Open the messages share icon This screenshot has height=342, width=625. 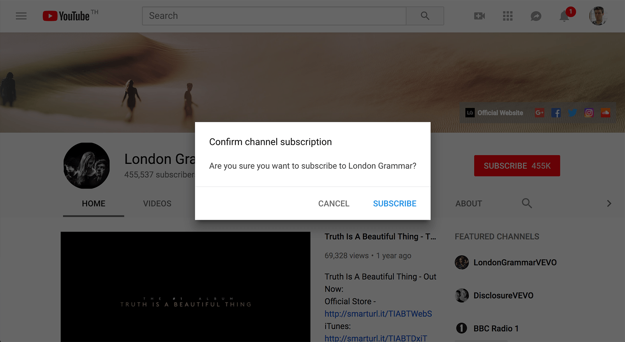pos(536,16)
